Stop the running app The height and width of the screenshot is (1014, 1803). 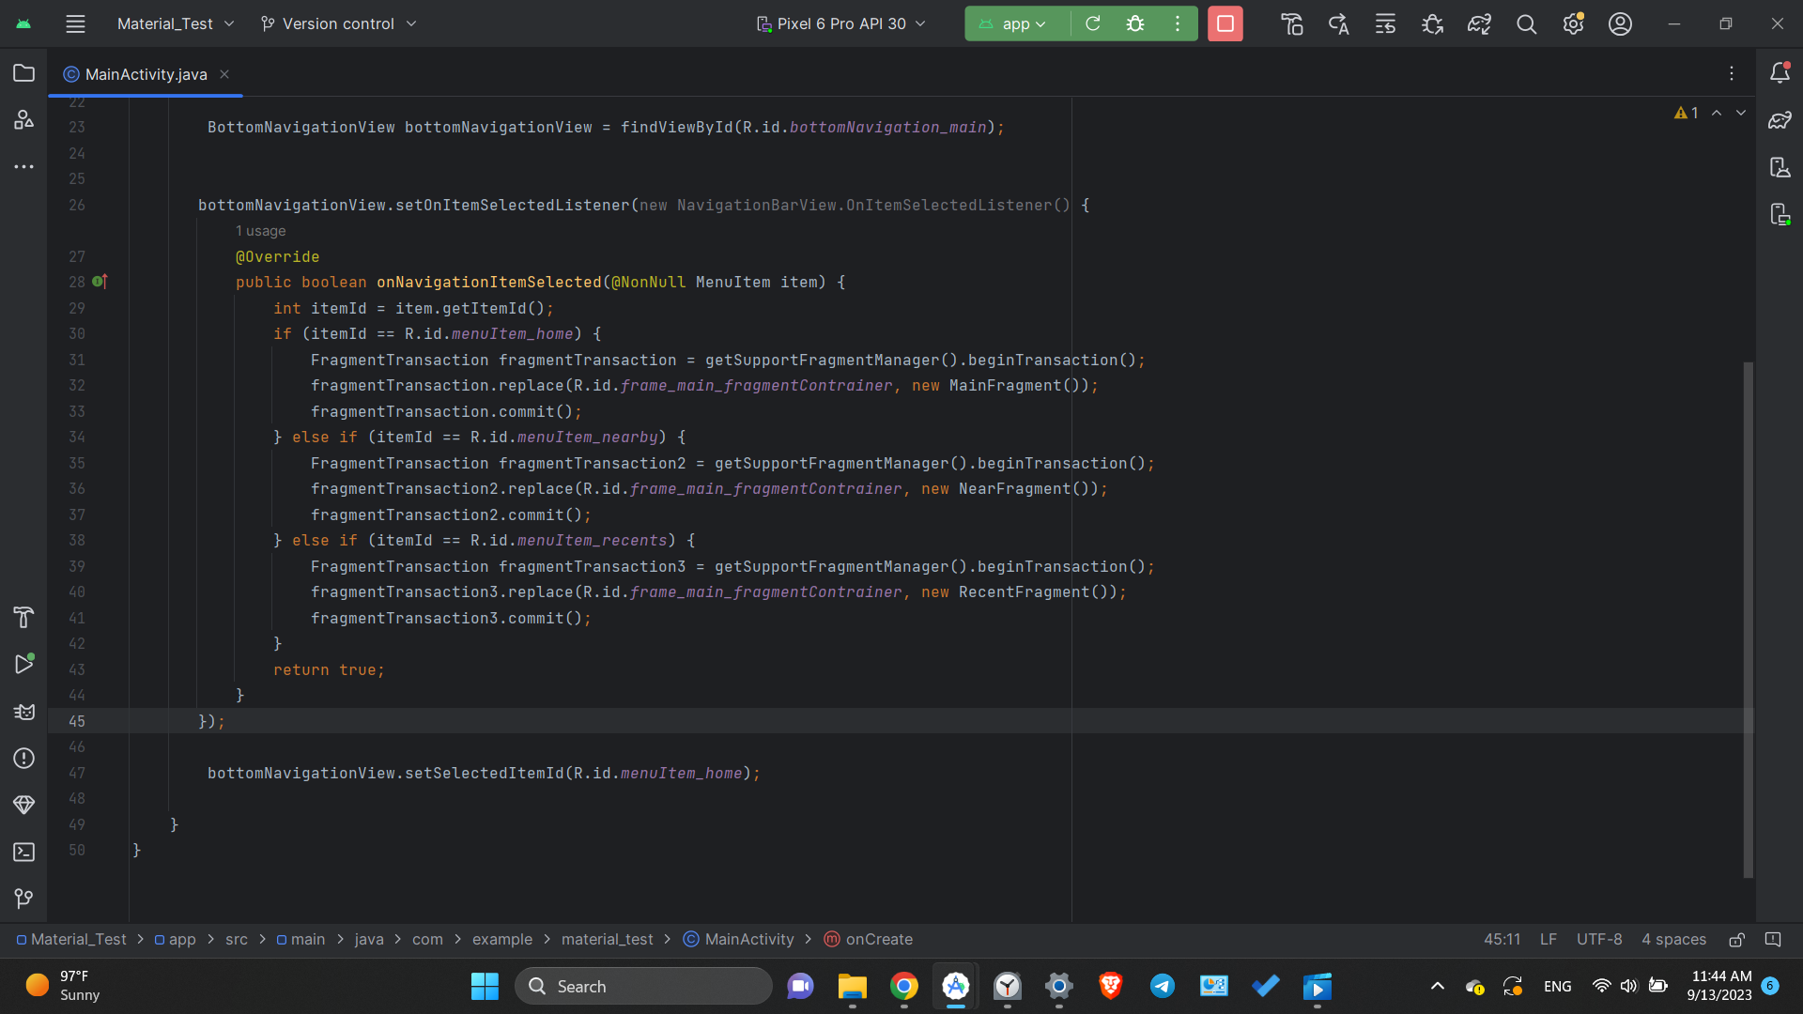pos(1225,23)
